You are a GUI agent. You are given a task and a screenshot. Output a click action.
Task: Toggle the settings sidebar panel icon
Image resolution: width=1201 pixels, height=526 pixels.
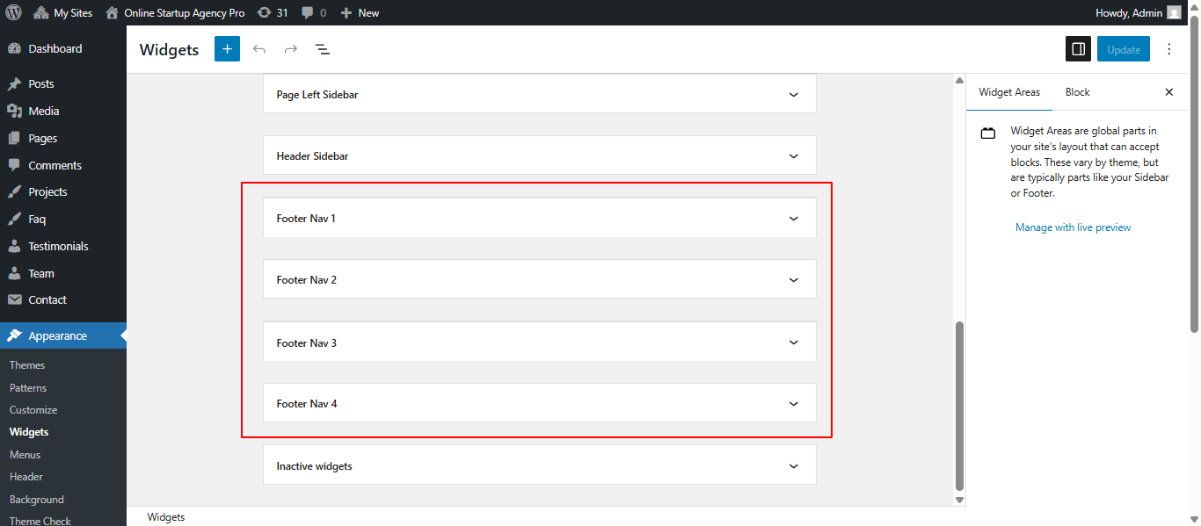click(1078, 48)
